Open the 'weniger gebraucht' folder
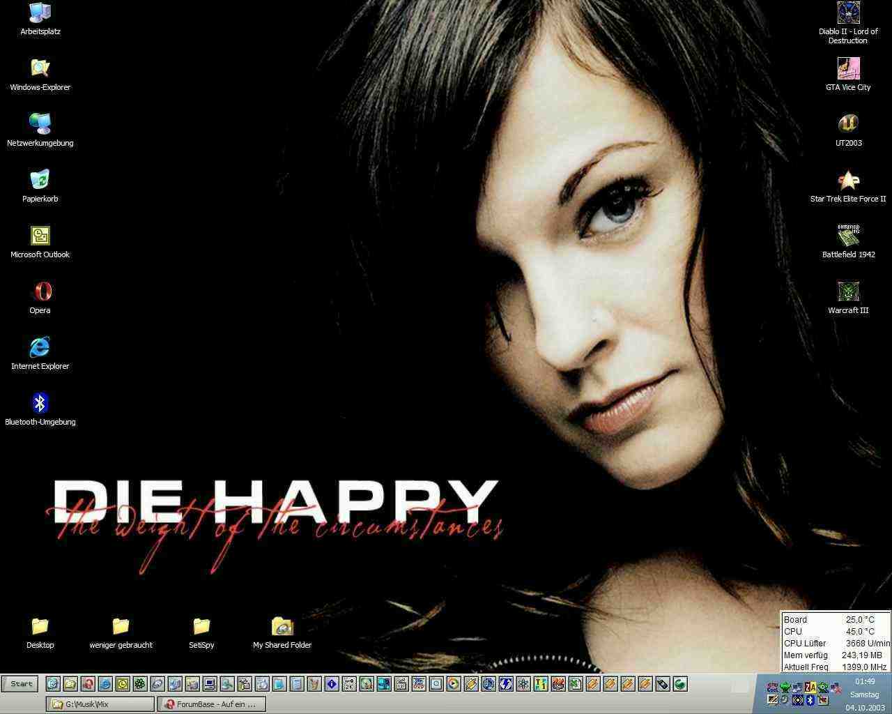Screen dimensions: 892x714 [121, 632]
